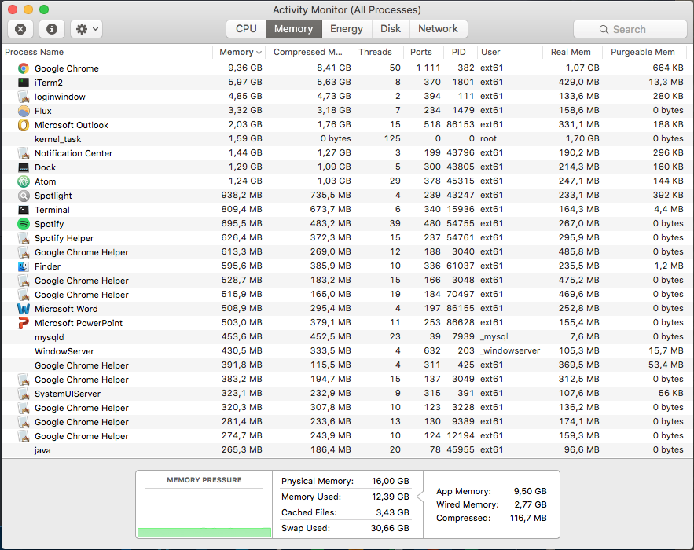This screenshot has height=550, width=694.
Task: Click the root user cell
Action: [x=488, y=138]
